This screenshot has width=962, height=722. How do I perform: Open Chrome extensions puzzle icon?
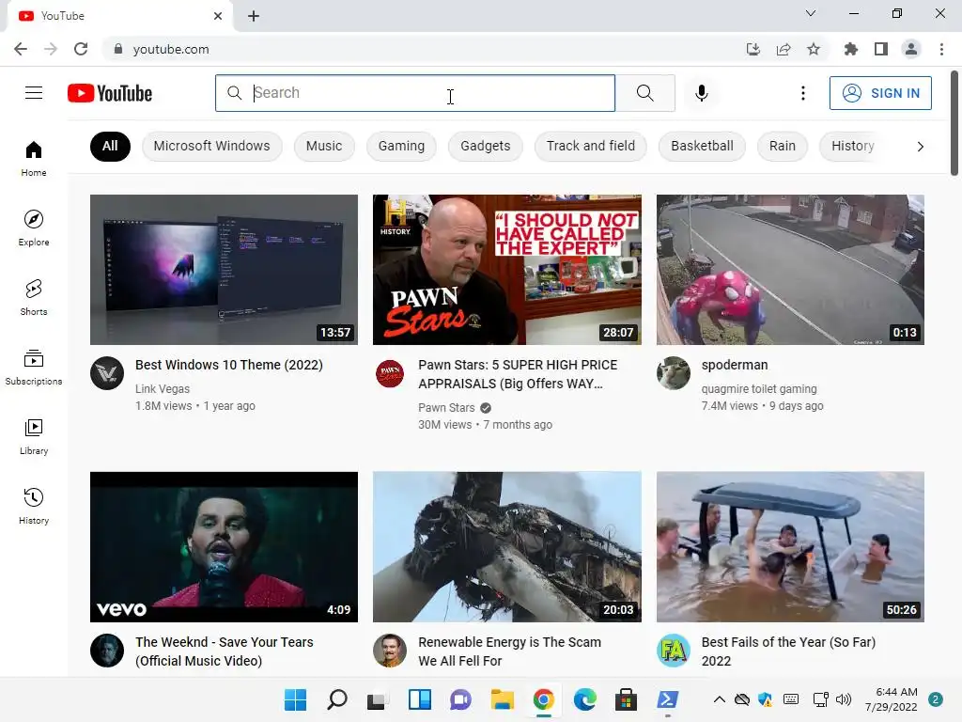coord(850,49)
